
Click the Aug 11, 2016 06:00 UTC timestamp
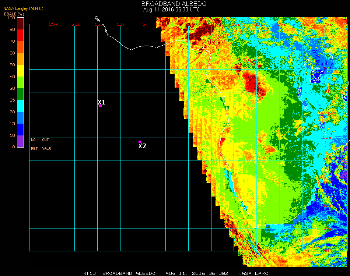(172, 10)
